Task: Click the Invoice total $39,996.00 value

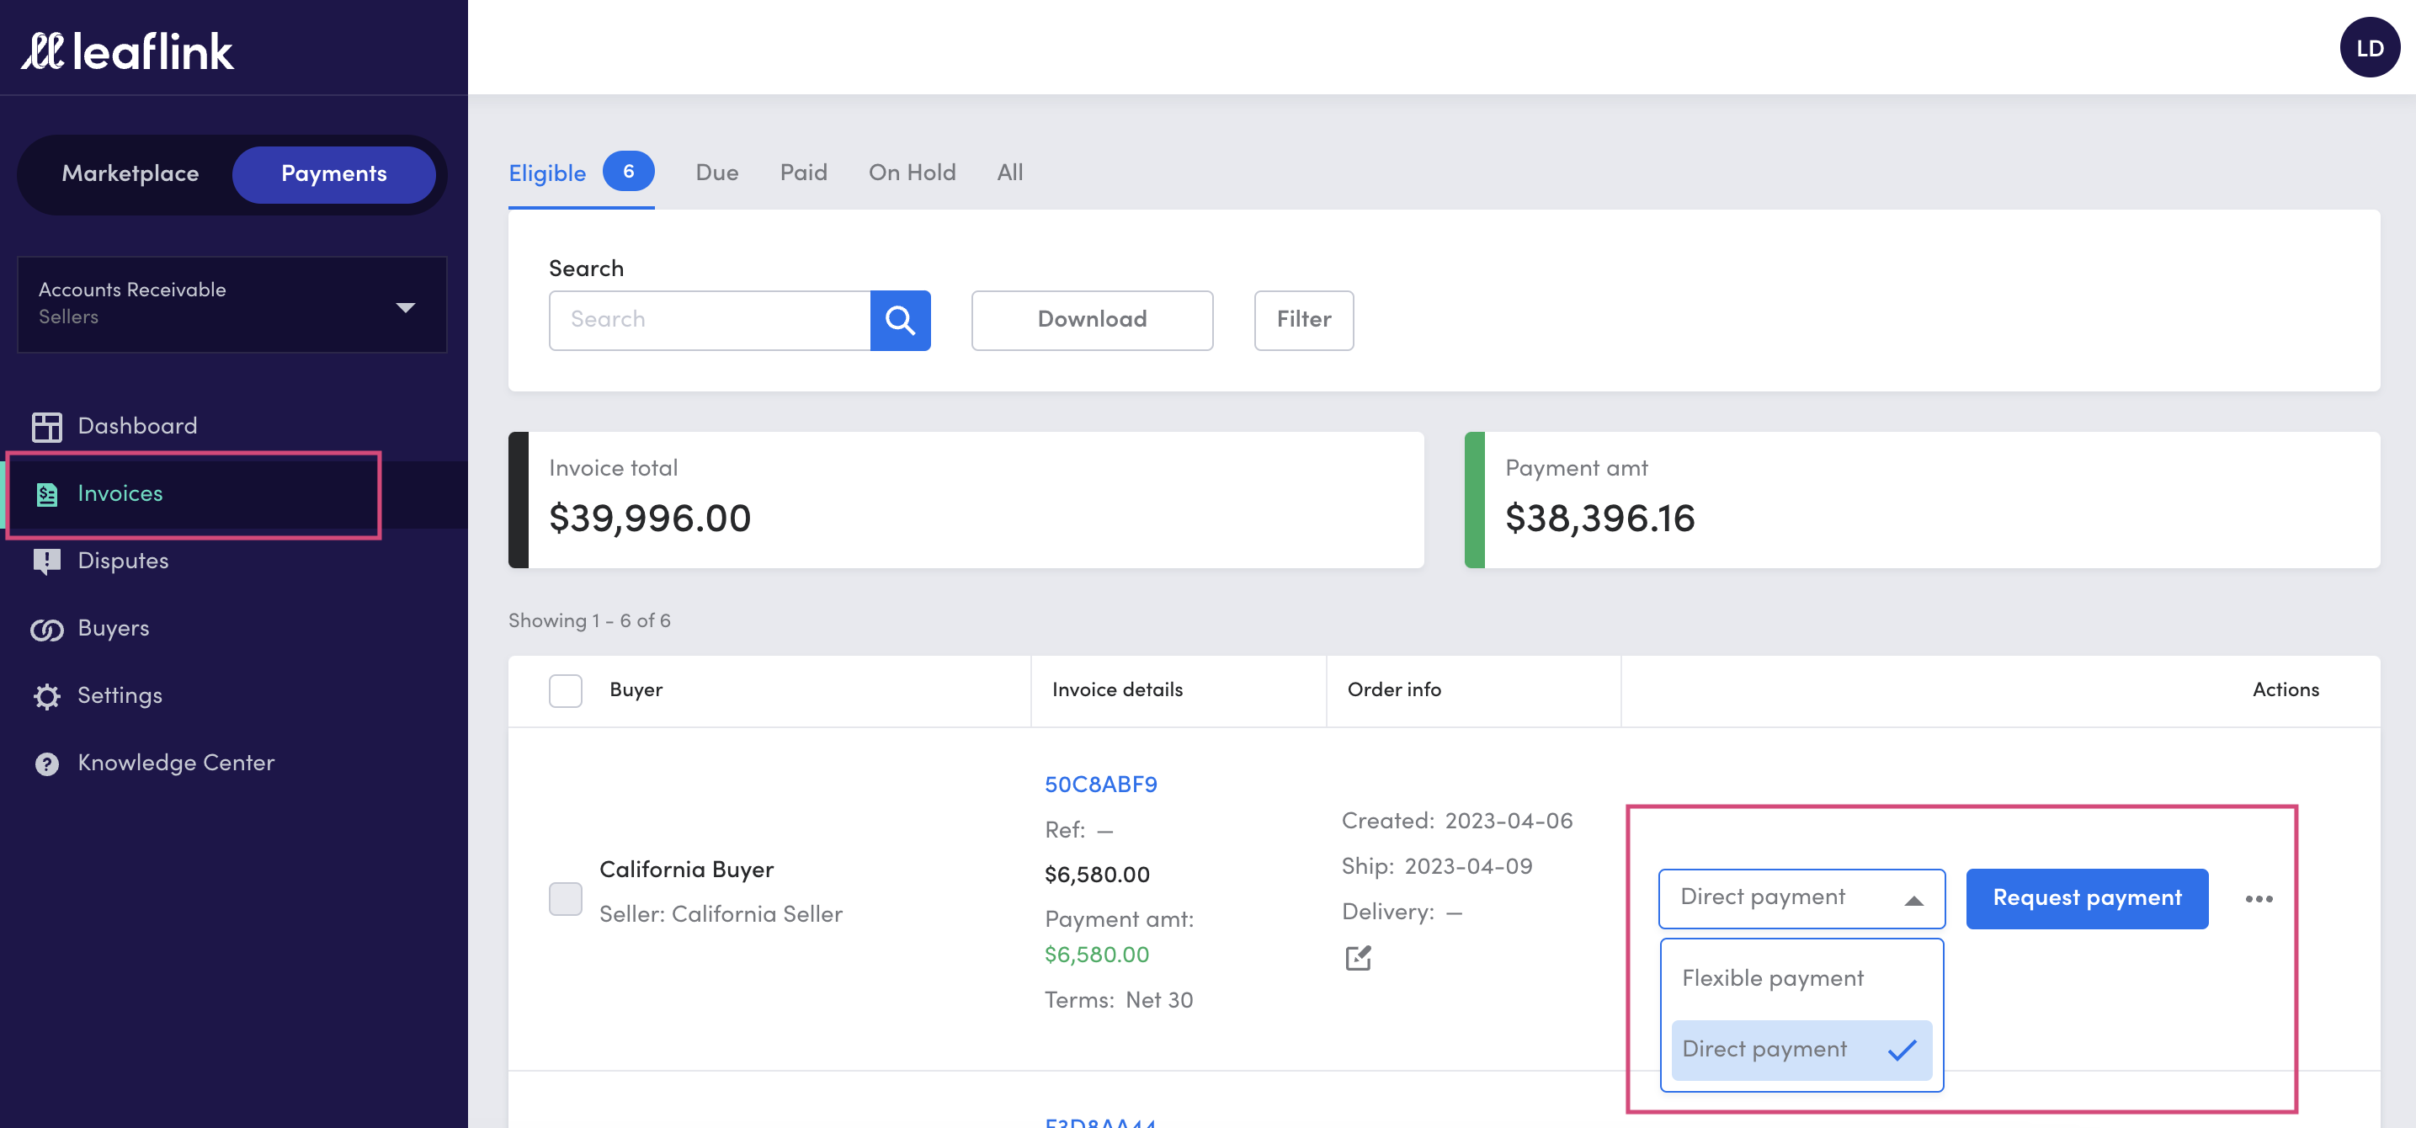Action: click(x=649, y=519)
